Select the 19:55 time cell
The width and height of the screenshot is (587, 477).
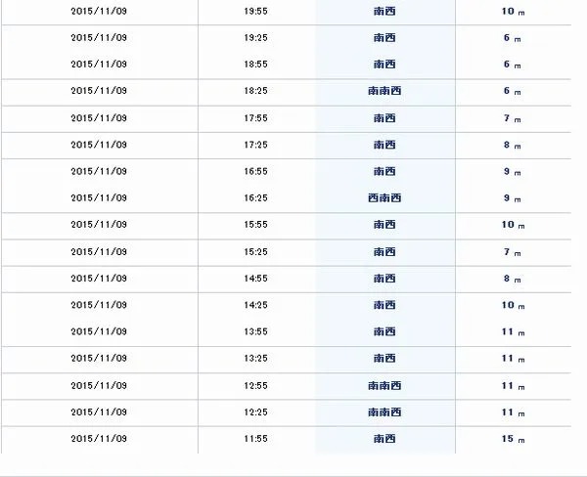pyautogui.click(x=255, y=11)
